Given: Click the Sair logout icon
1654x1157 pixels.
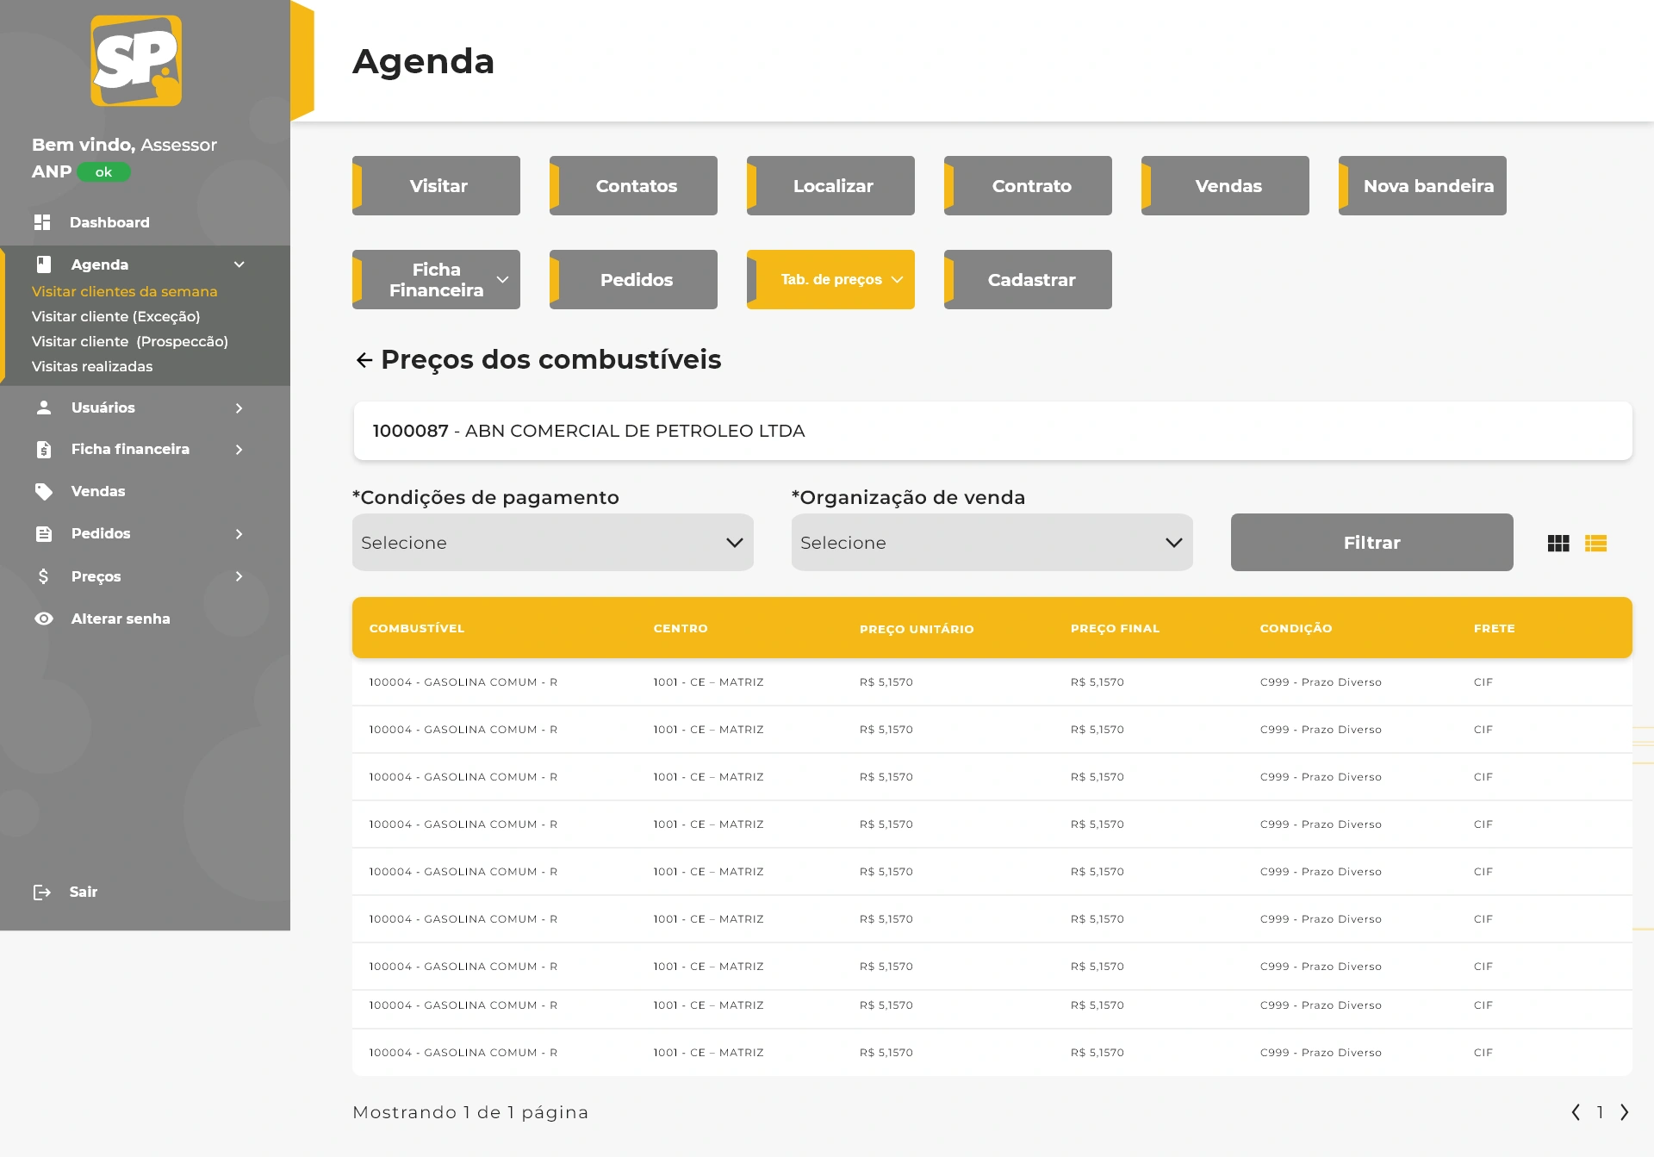Looking at the screenshot, I should pyautogui.click(x=42, y=892).
